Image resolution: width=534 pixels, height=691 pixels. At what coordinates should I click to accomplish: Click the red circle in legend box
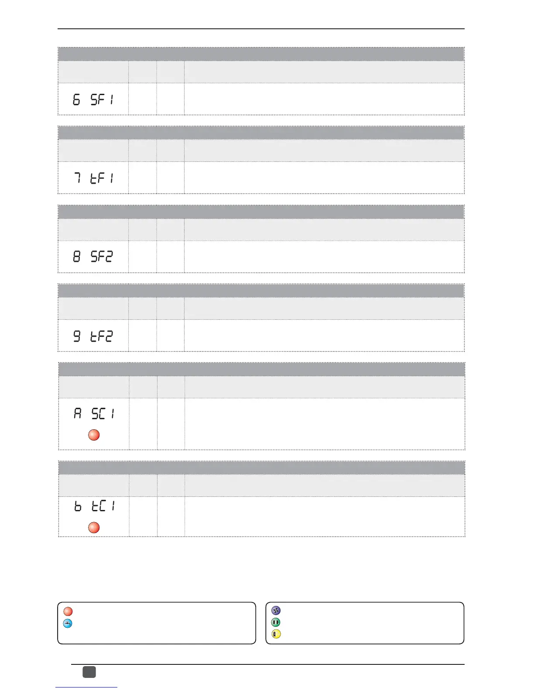point(68,611)
